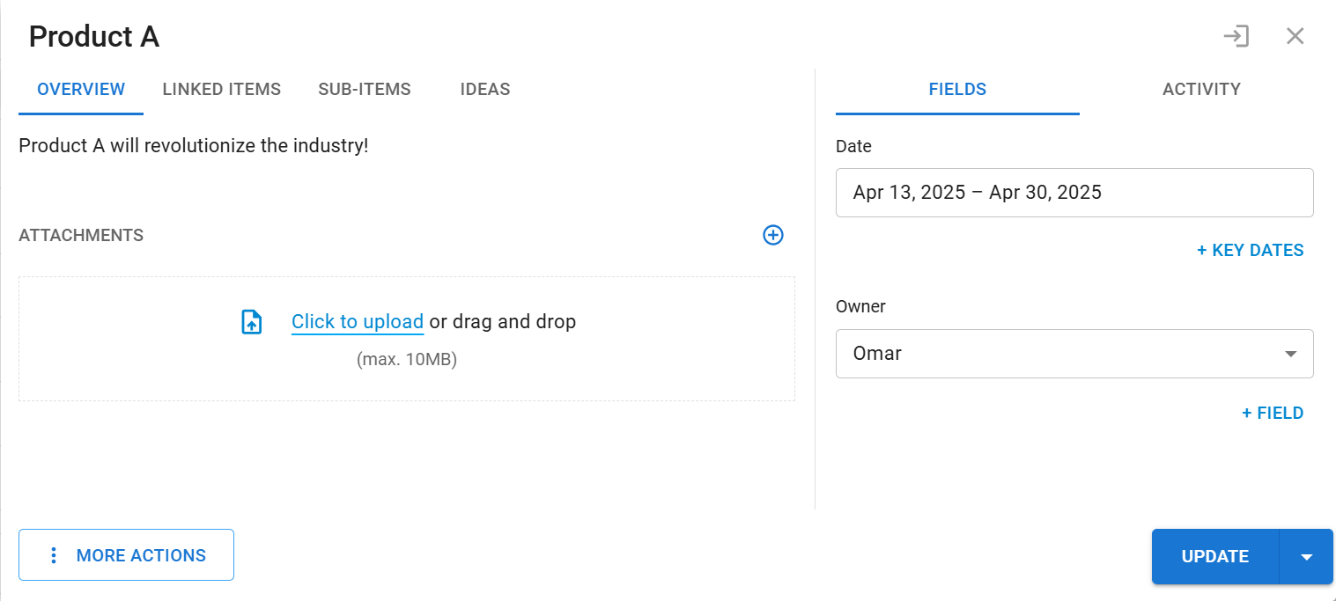The width and height of the screenshot is (1336, 601).
Task: Close the Product A dialog
Action: point(1295,36)
